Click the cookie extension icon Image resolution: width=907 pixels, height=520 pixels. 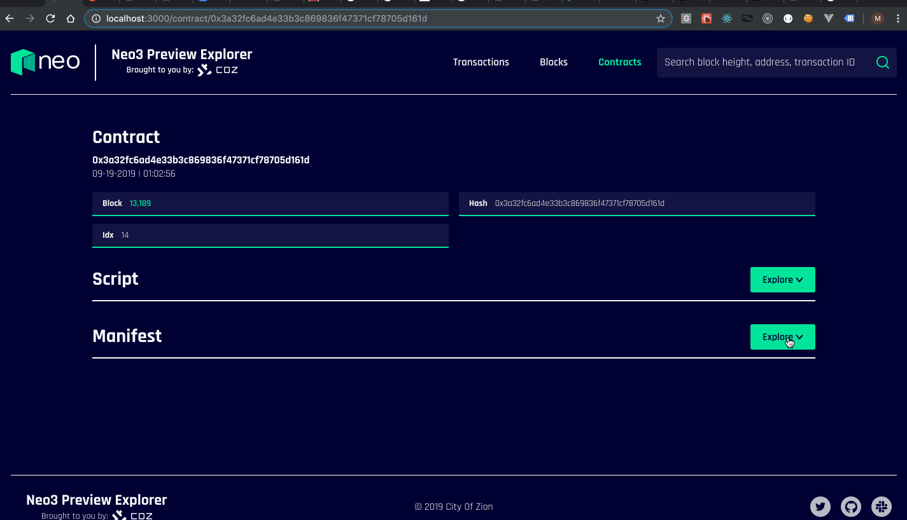point(808,18)
